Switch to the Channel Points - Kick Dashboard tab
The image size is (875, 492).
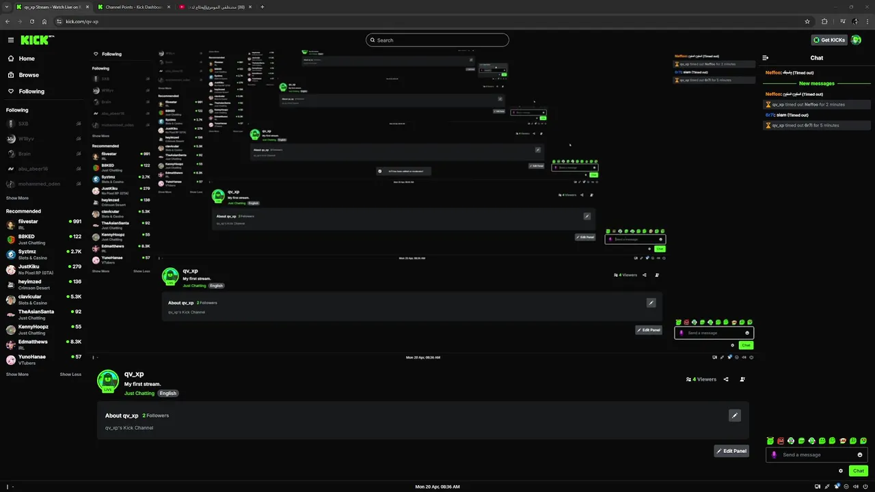click(133, 7)
